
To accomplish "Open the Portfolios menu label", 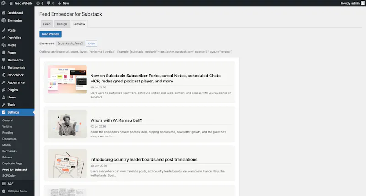I will 14,38.
